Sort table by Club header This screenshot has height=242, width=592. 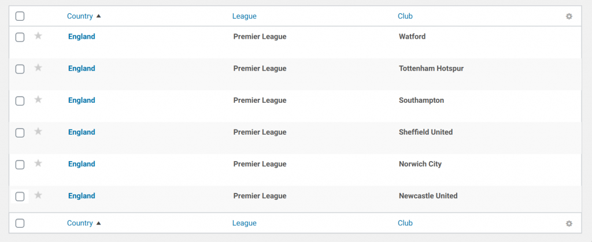click(x=405, y=16)
